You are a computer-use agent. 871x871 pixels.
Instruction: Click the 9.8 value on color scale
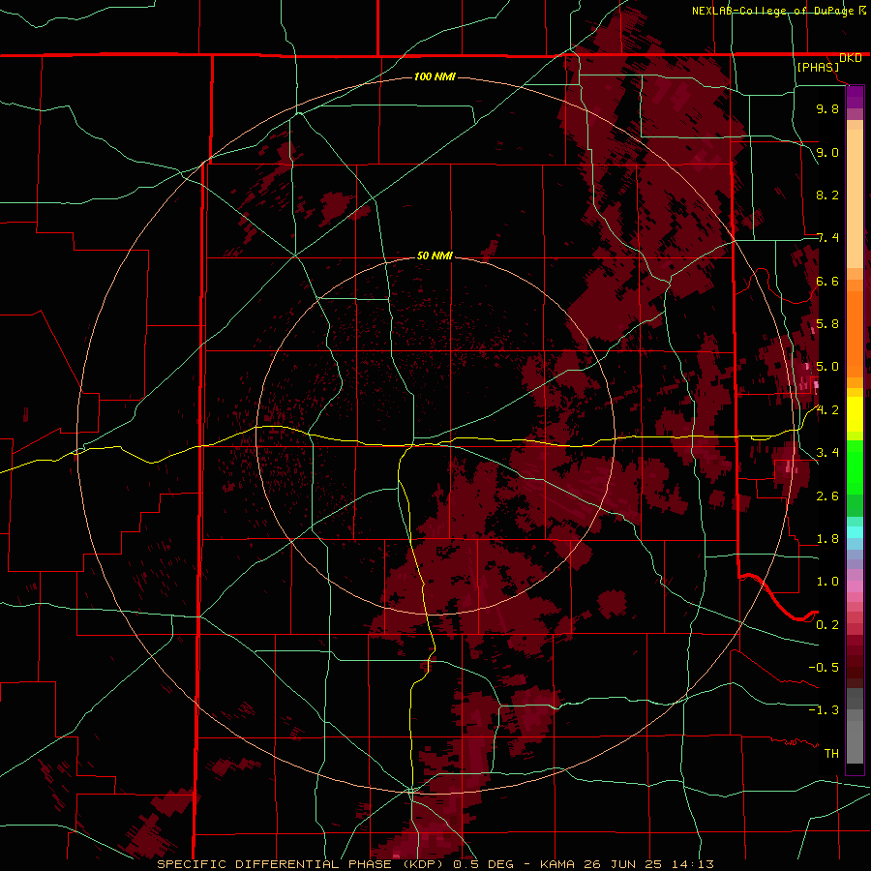click(827, 108)
